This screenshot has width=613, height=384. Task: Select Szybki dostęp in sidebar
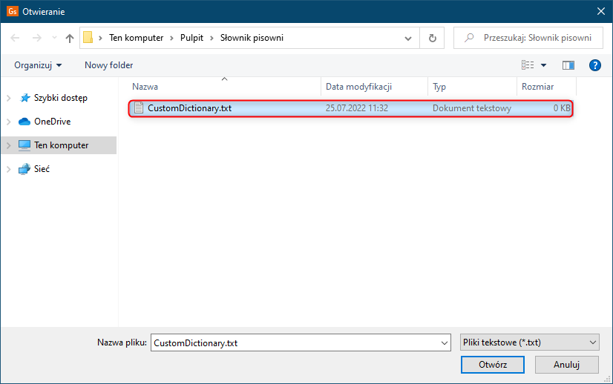tap(61, 98)
